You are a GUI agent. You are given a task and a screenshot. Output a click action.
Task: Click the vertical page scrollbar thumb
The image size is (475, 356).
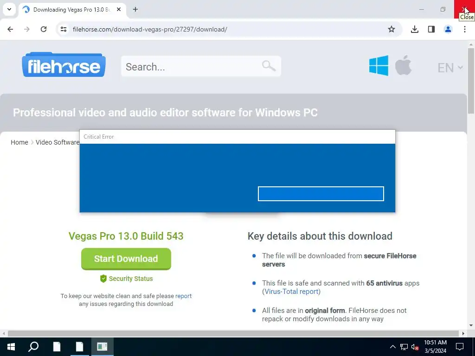coord(471,81)
